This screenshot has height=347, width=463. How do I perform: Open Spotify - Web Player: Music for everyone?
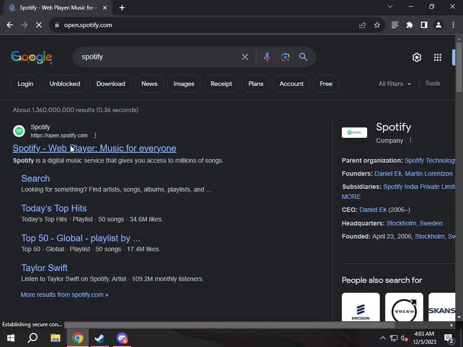(94, 148)
